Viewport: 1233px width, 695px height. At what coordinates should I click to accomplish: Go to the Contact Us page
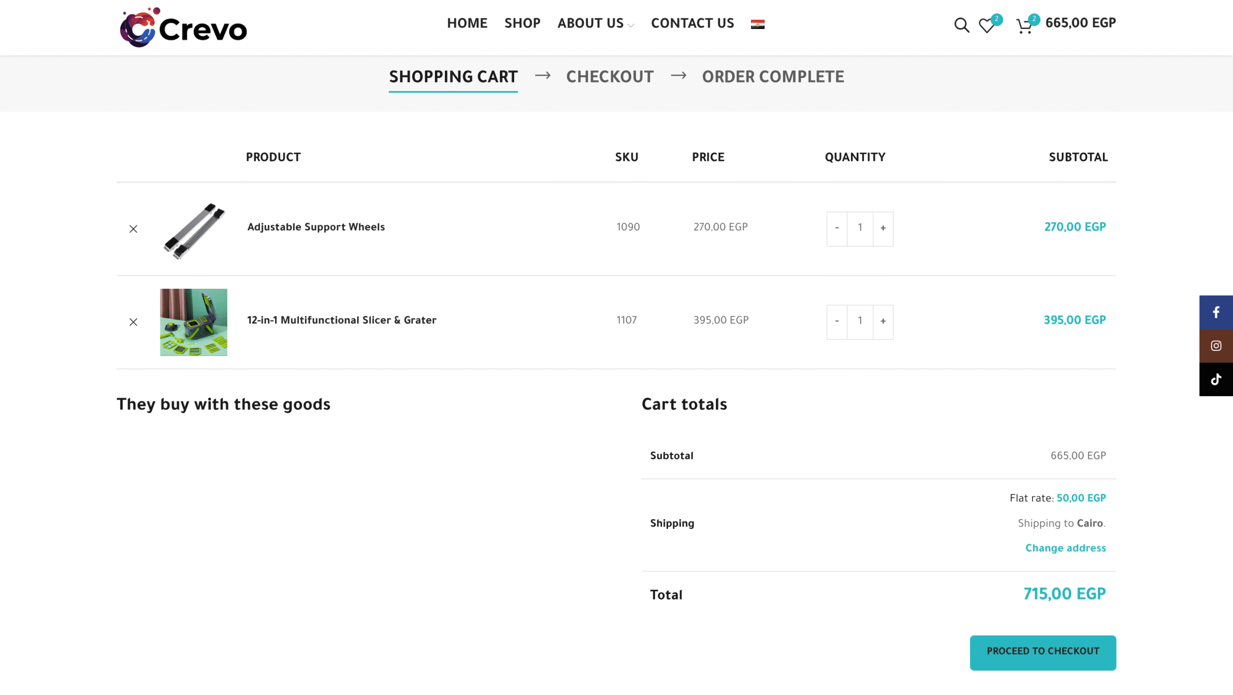tap(692, 23)
